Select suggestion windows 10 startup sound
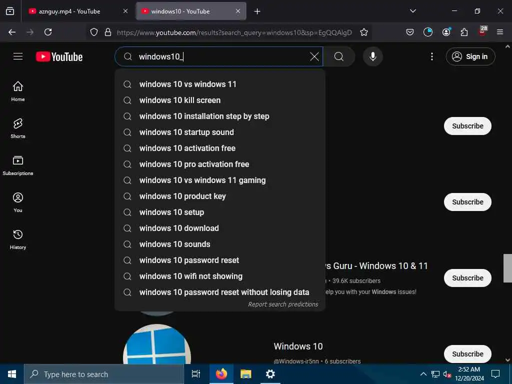This screenshot has width=512, height=384. (220, 132)
